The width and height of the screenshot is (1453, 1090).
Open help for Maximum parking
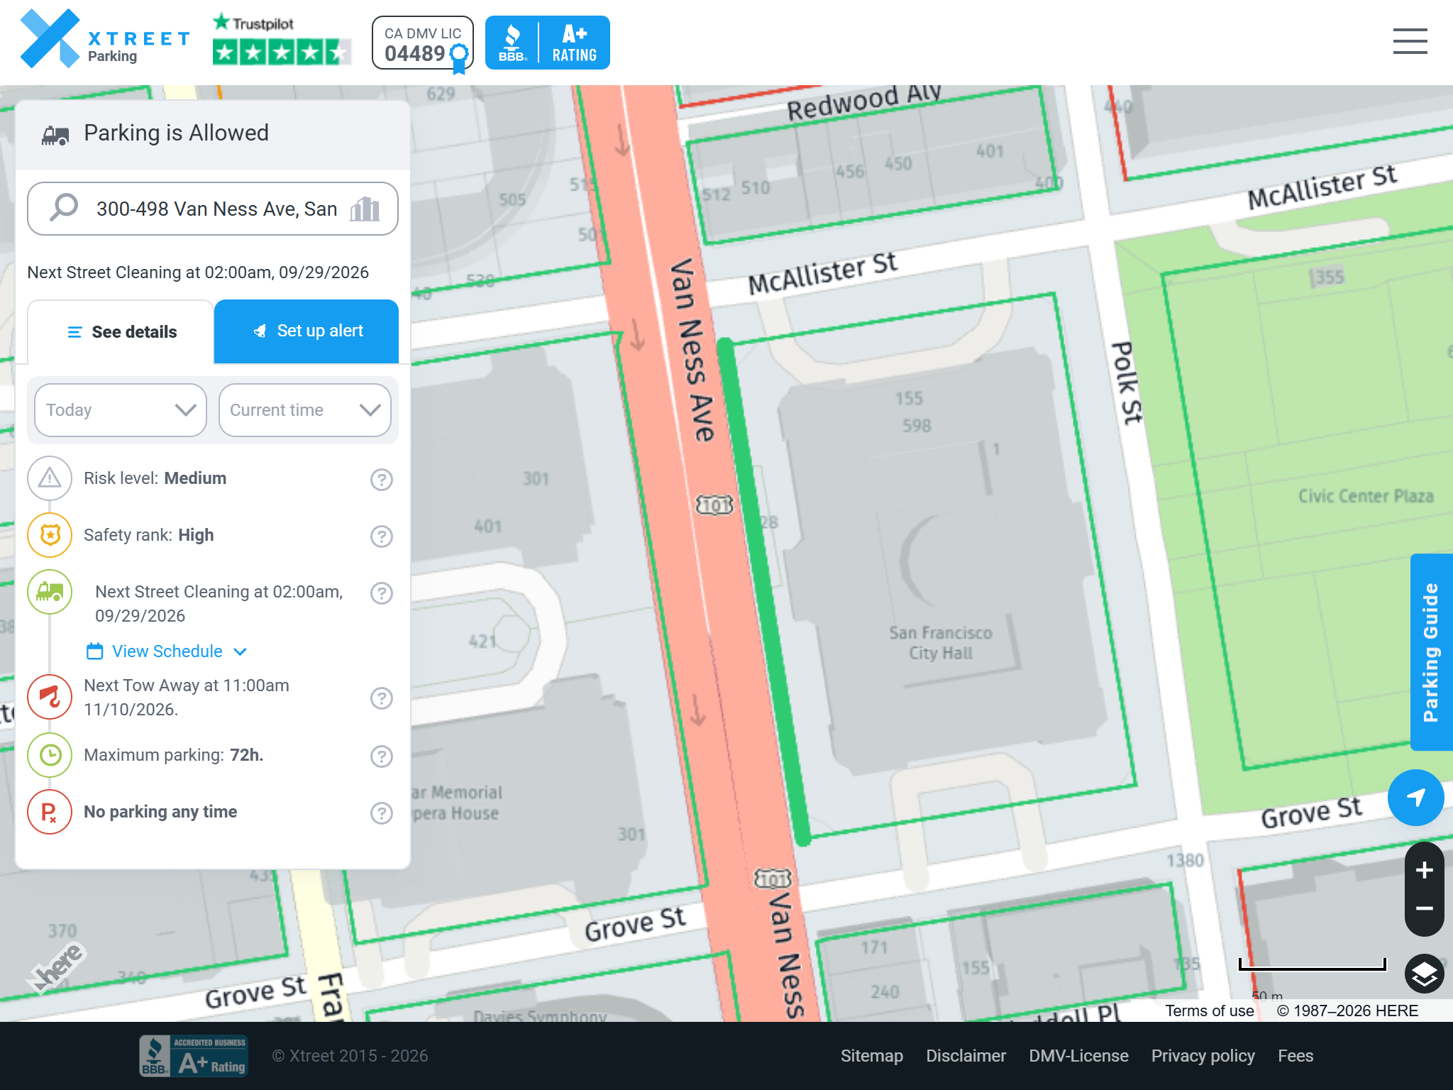[382, 756]
